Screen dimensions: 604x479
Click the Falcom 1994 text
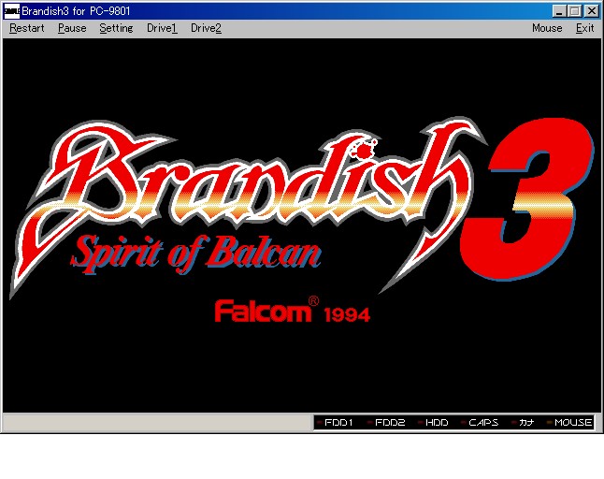point(292,311)
